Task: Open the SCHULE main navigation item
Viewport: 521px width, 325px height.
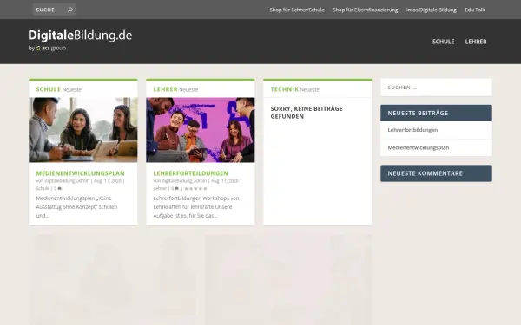Action: 443,42
